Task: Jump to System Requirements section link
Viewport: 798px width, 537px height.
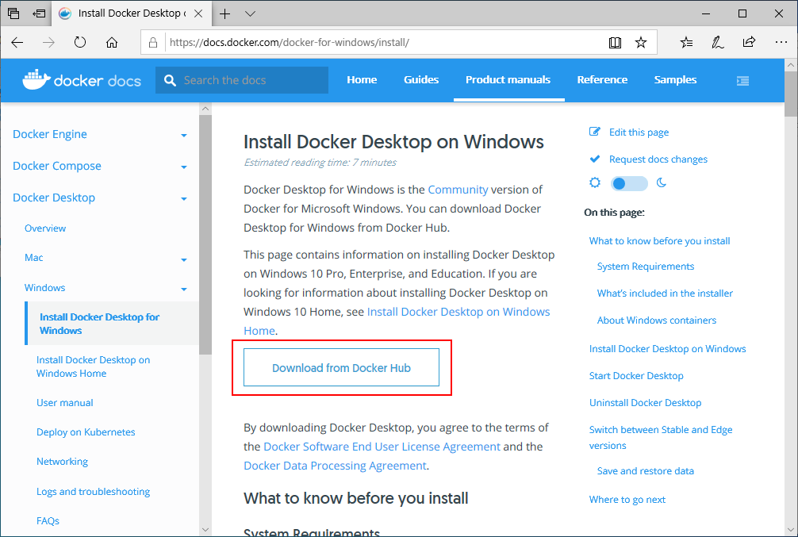Action: coord(646,267)
